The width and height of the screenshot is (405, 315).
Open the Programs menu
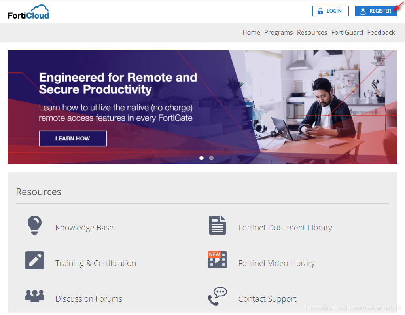278,32
